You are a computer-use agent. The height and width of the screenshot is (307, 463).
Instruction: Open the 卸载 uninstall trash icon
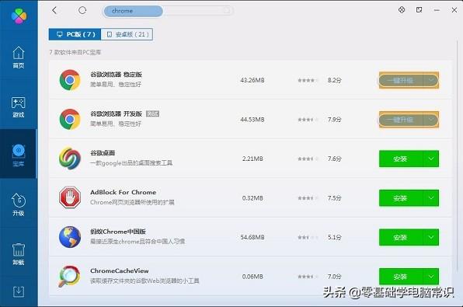coord(19,254)
